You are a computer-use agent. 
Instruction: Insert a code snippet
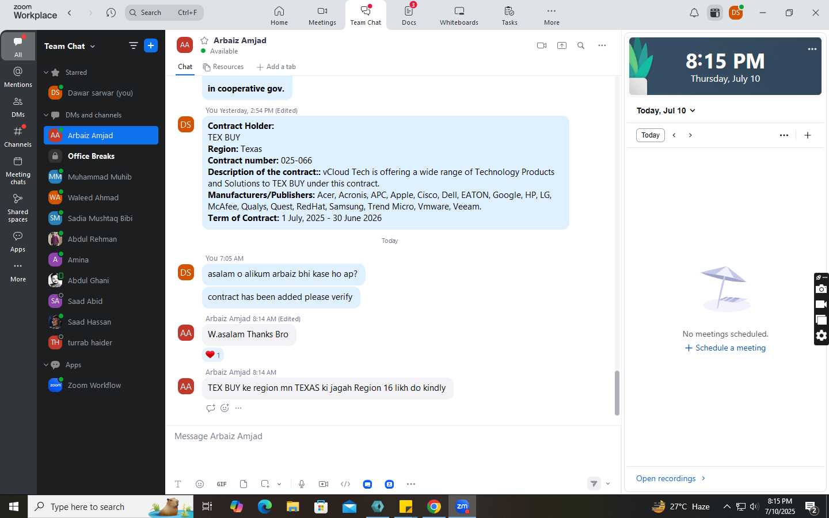[345, 484]
